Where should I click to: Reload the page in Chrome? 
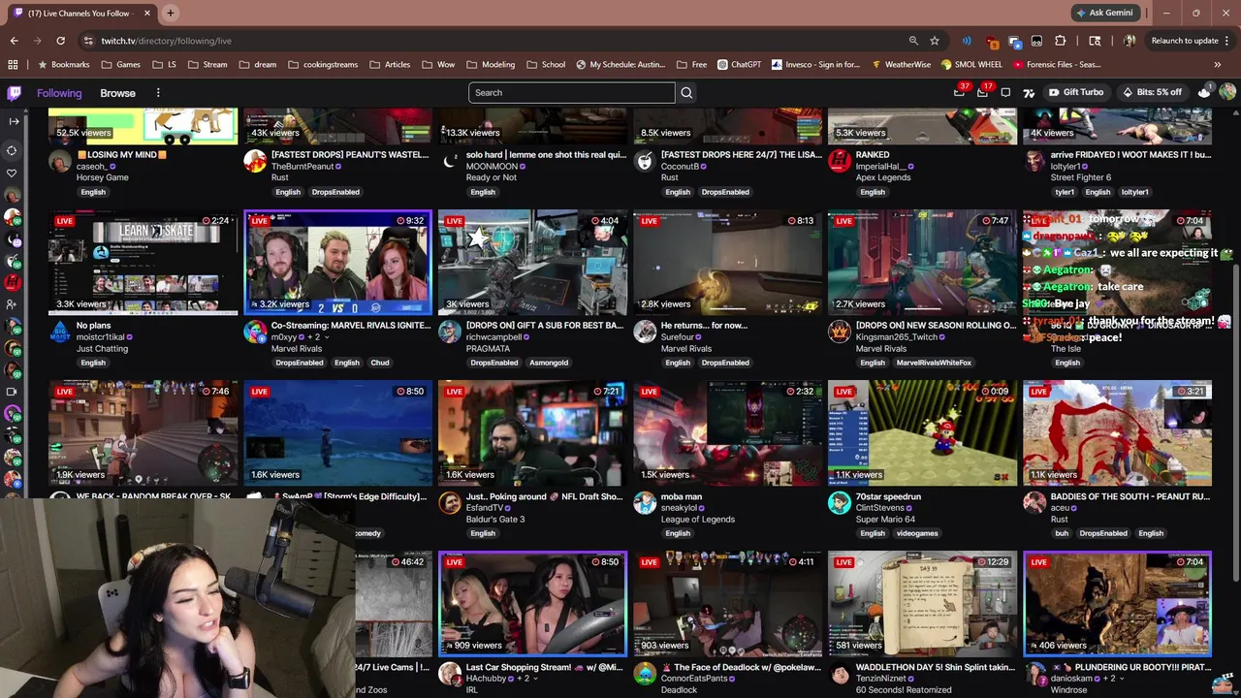point(60,41)
